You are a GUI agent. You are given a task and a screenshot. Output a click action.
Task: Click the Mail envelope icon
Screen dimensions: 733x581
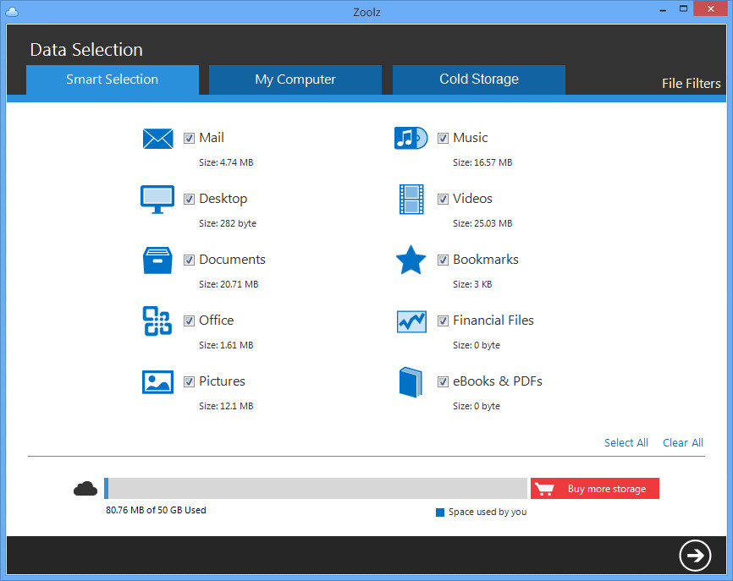tap(157, 139)
